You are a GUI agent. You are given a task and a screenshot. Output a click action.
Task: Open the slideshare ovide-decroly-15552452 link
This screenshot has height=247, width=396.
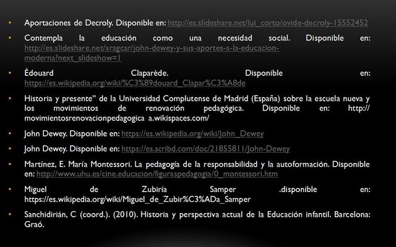click(268, 23)
